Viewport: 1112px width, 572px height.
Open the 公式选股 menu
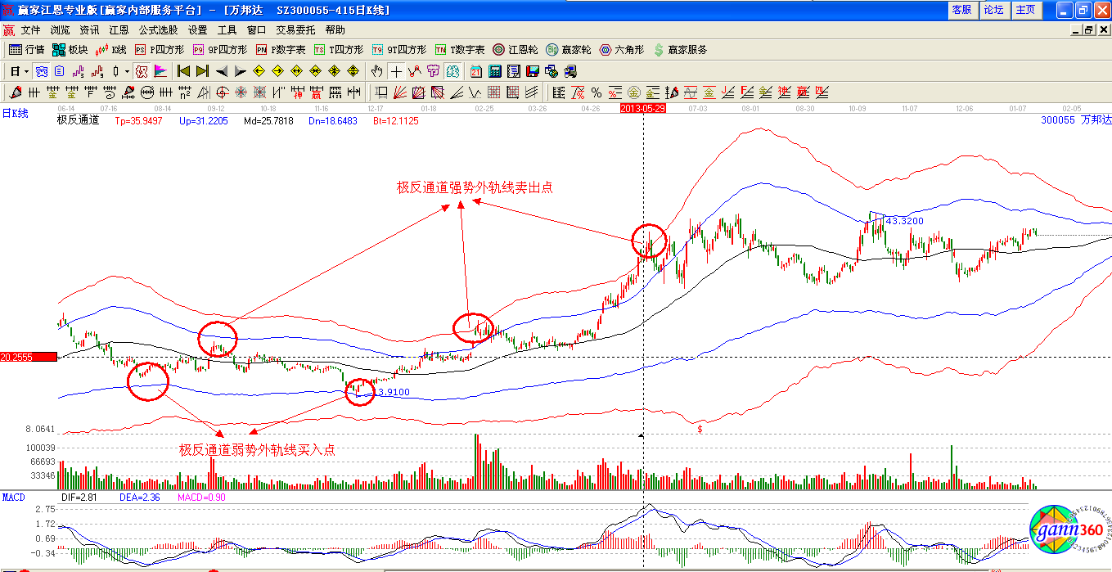[x=158, y=30]
